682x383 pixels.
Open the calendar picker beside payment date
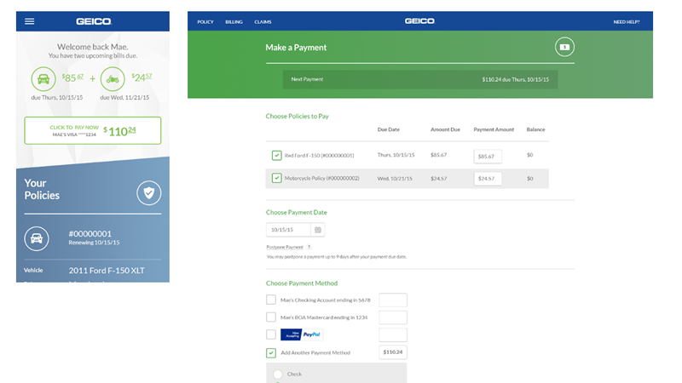coord(317,230)
